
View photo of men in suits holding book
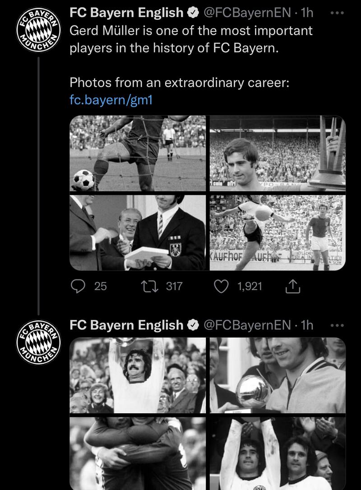(137, 233)
